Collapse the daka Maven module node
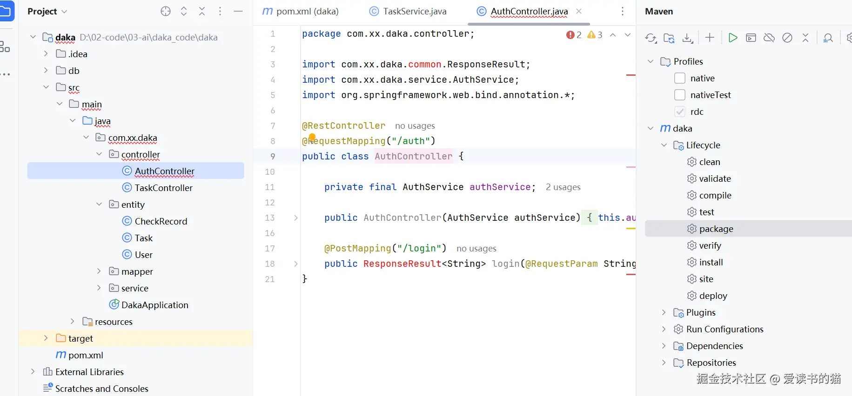This screenshot has width=852, height=396. 651,128
